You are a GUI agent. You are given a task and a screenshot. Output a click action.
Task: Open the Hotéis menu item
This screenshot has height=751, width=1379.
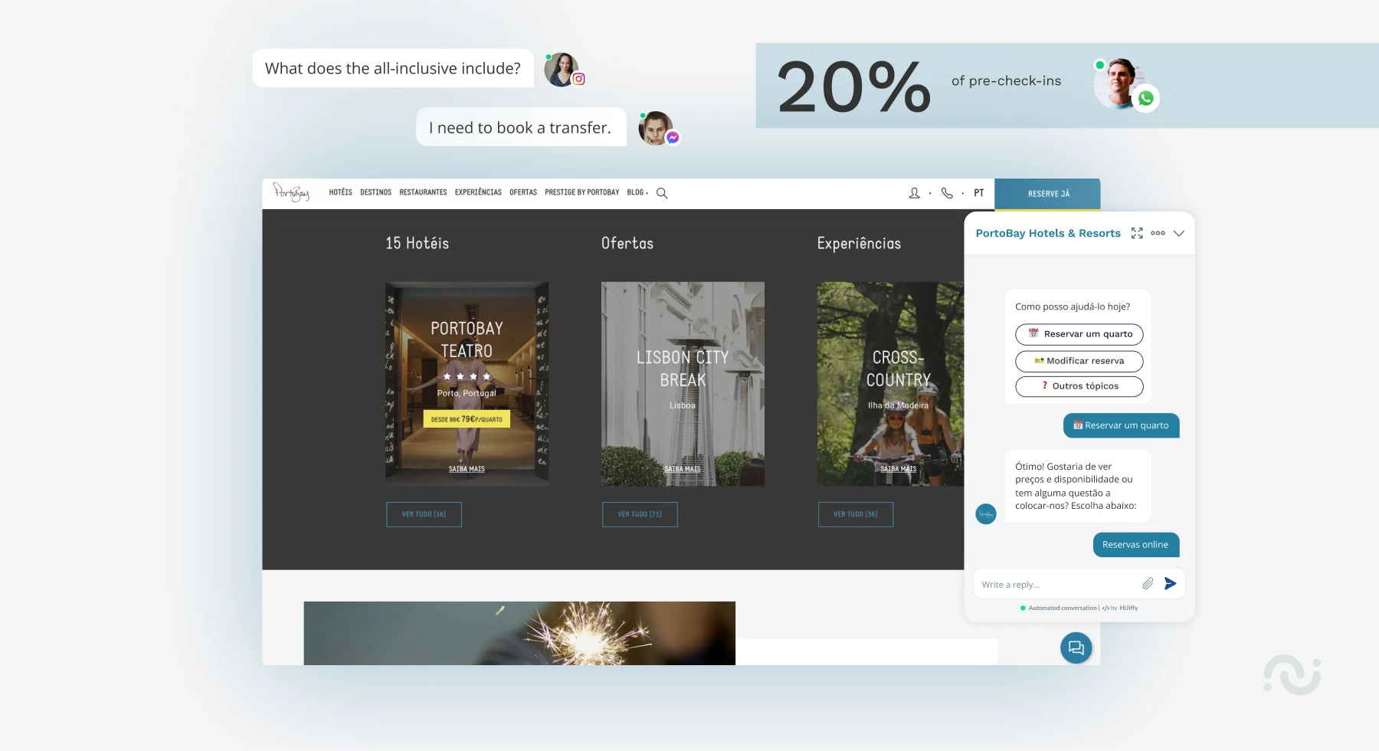[x=340, y=192]
